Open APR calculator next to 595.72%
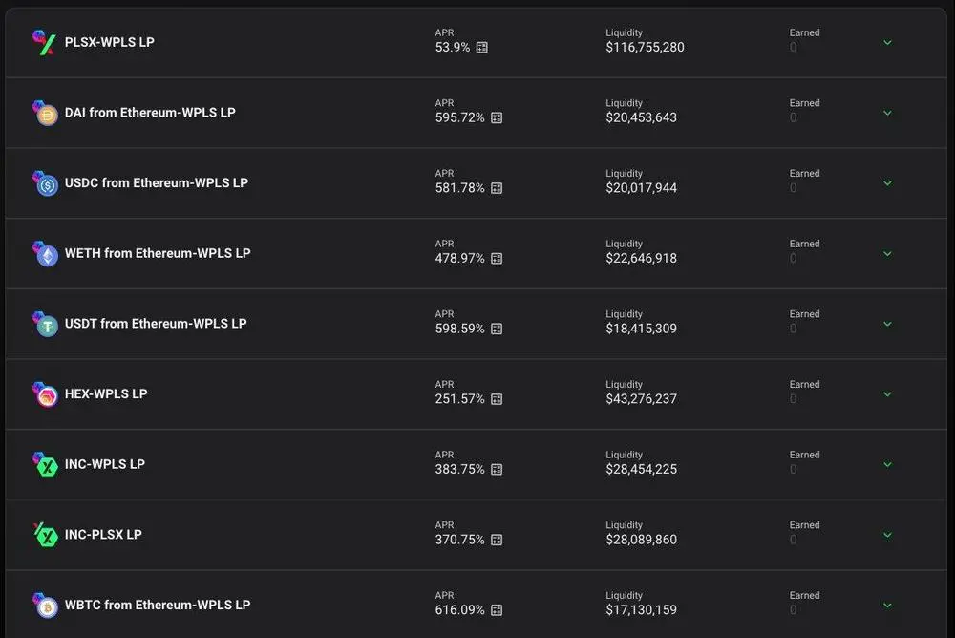Viewport: 955px width, 638px height. [497, 118]
